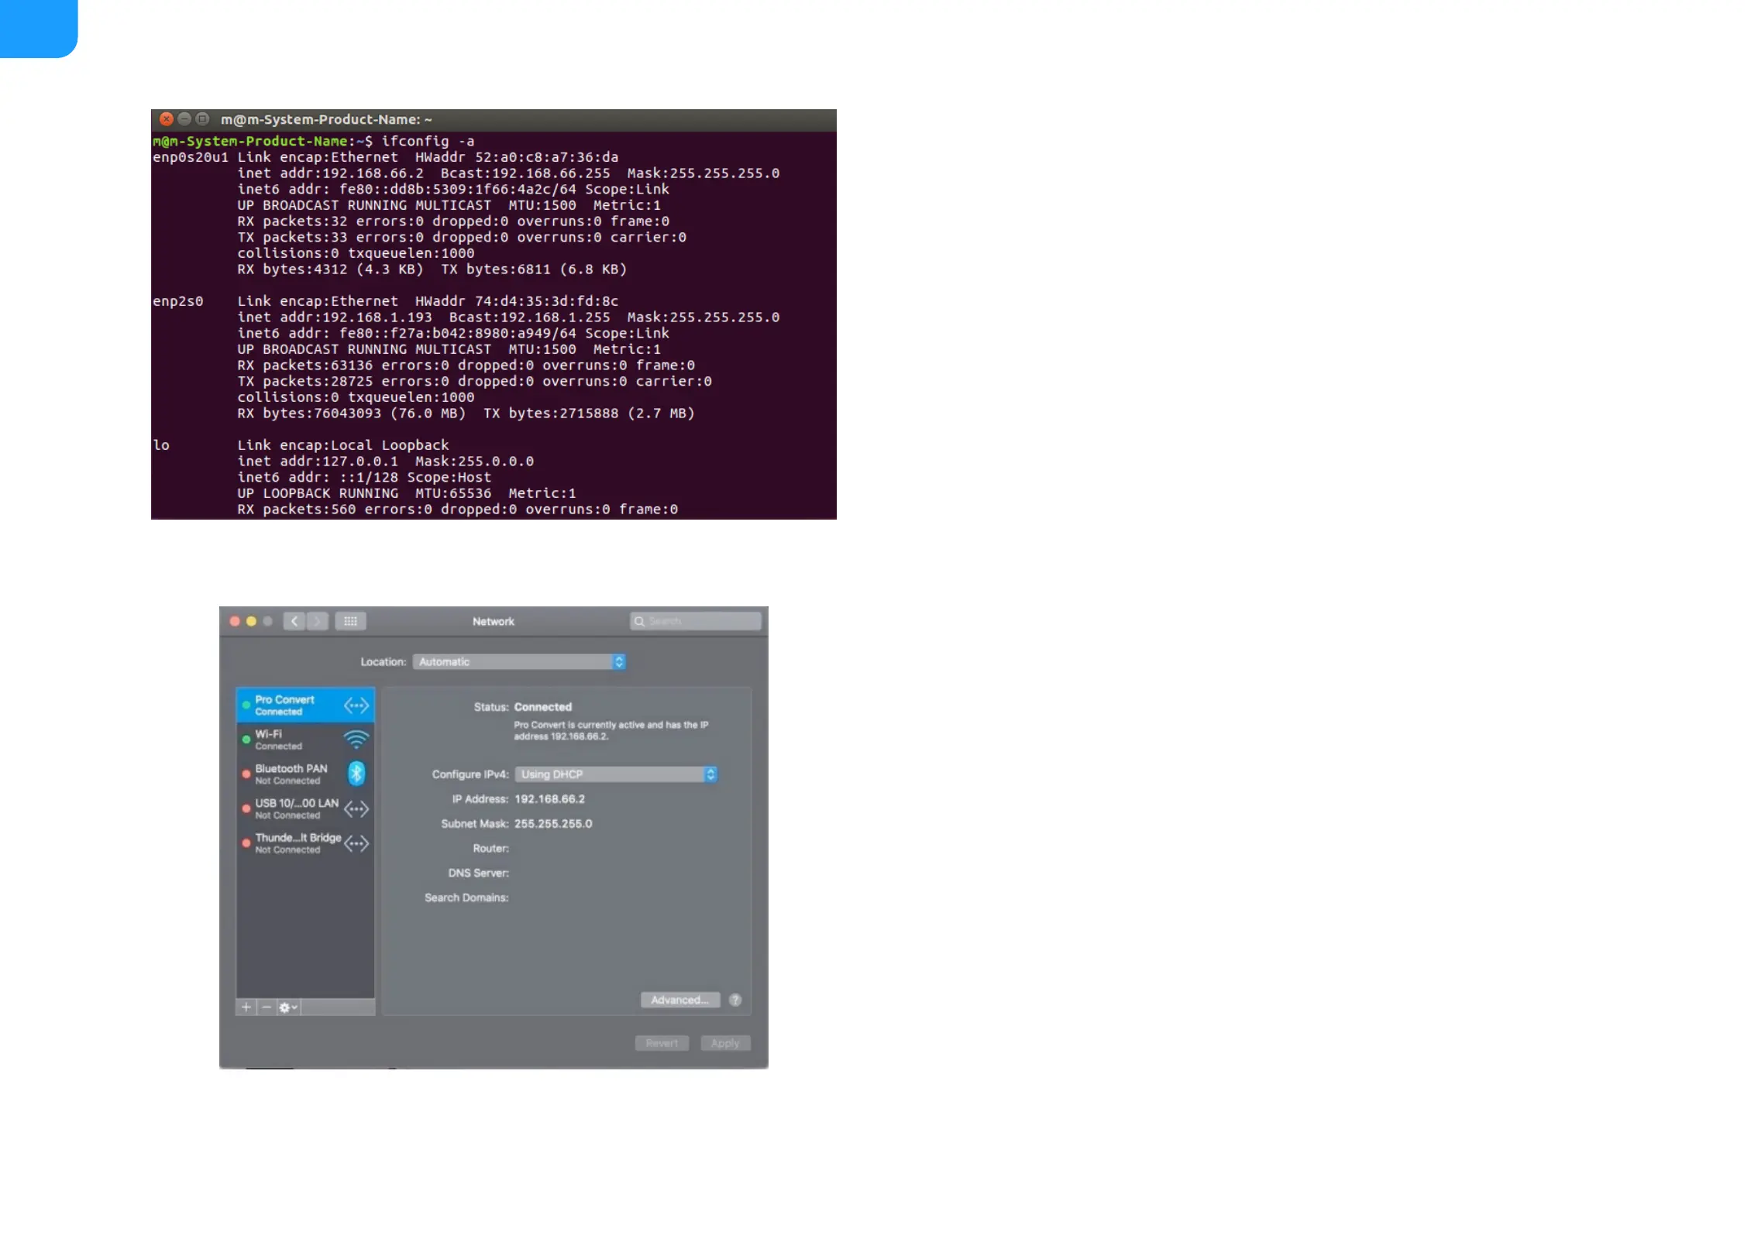
Task: Open the Configure IPv4 dropdown
Action: [x=616, y=774]
